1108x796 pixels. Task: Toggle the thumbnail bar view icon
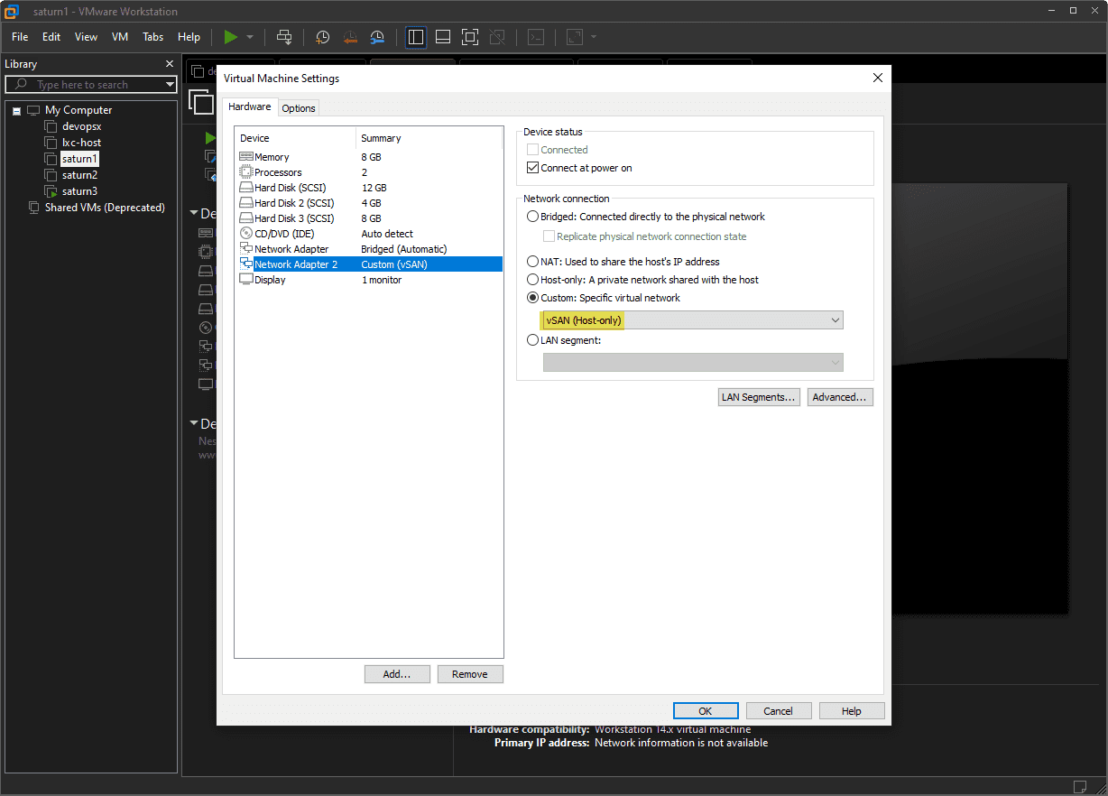[443, 37]
